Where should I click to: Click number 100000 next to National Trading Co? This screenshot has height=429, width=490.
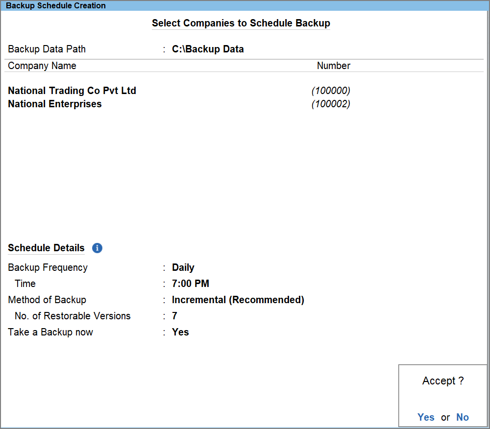click(x=331, y=91)
